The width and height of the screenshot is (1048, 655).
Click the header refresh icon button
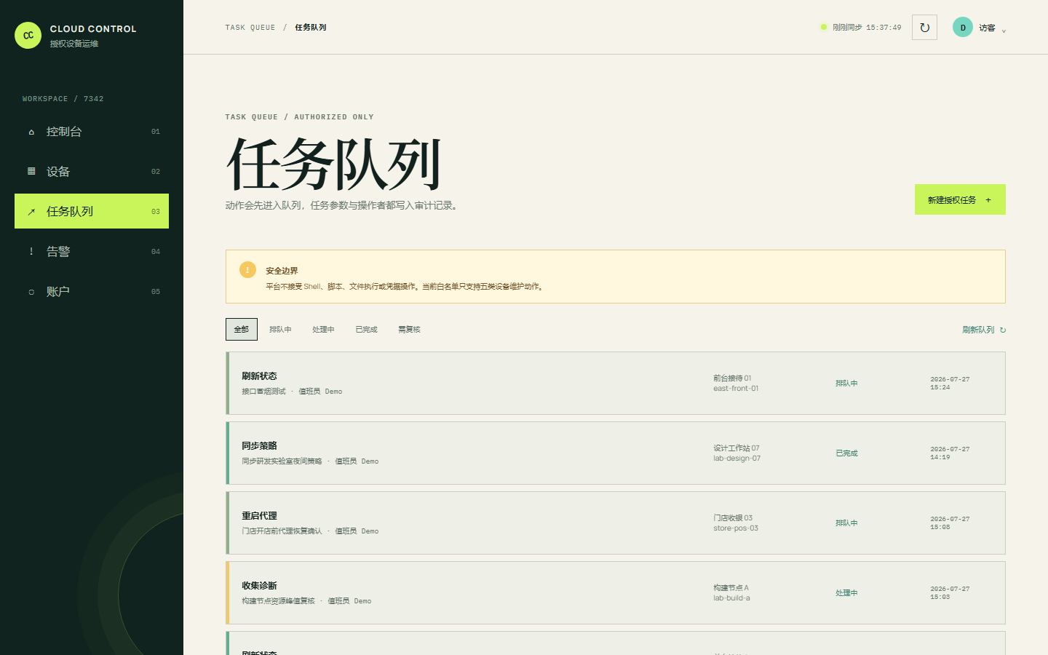tap(924, 28)
